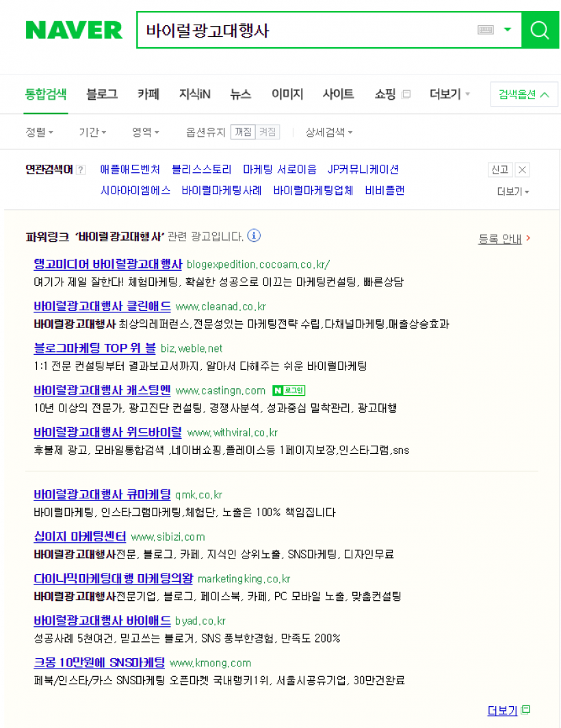Click related search 블리스스토리

(x=202, y=170)
